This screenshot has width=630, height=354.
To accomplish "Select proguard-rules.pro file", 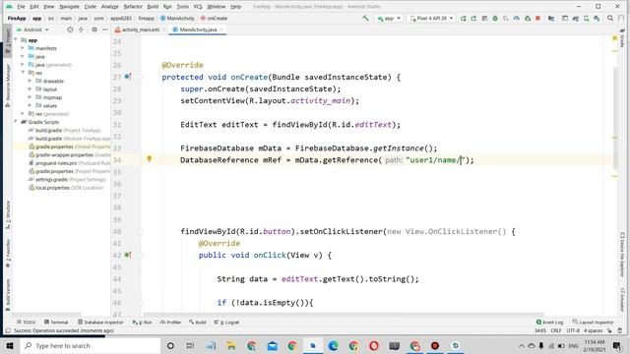I will pyautogui.click(x=69, y=163).
